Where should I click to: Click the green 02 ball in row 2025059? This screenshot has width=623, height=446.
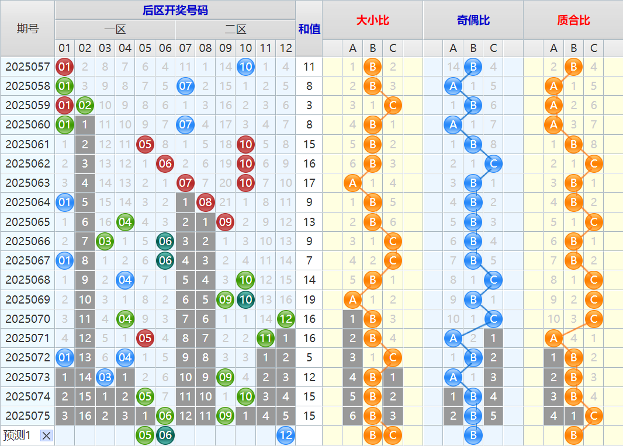(x=85, y=105)
